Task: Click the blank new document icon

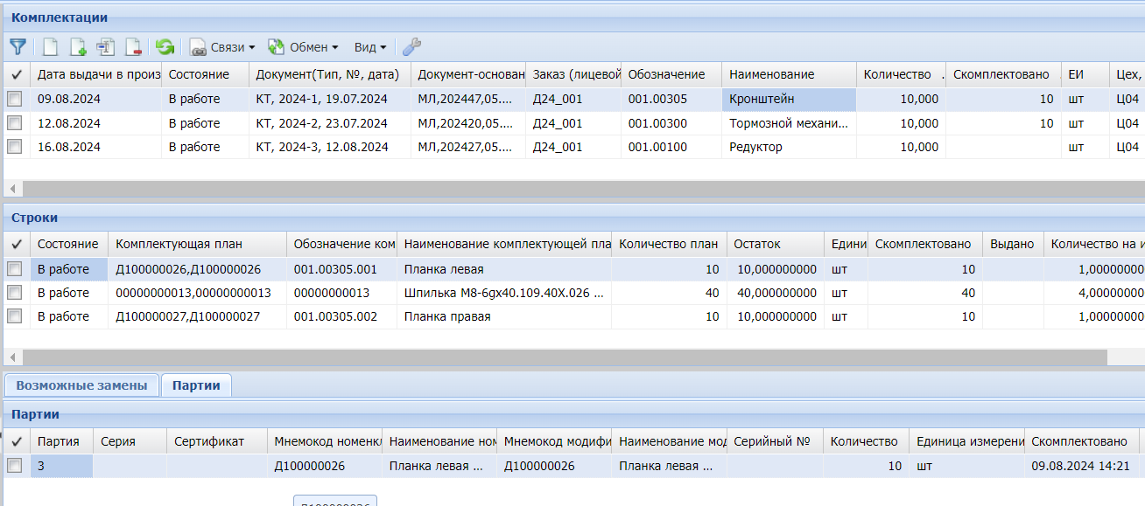Action: tap(52, 47)
